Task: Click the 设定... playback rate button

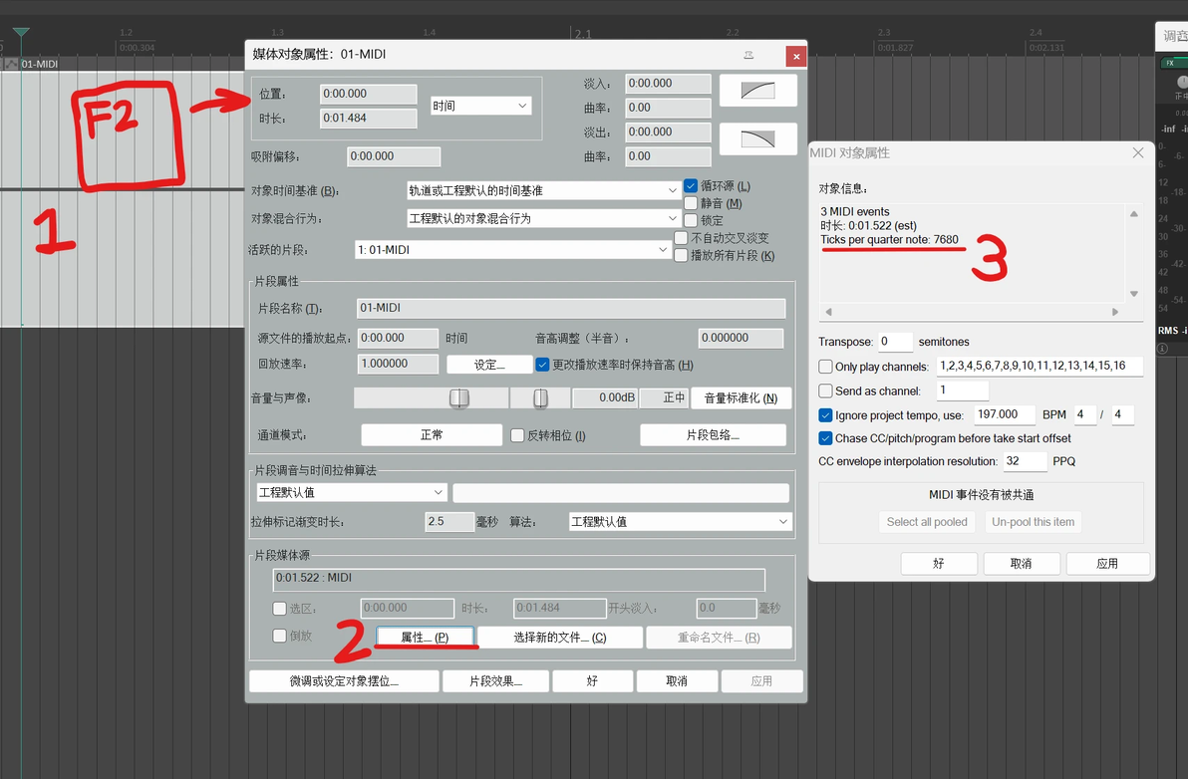Action: click(488, 365)
